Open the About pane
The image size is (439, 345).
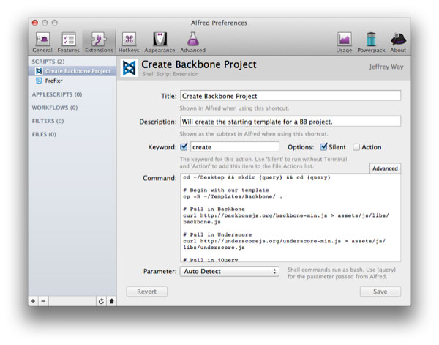[x=398, y=42]
